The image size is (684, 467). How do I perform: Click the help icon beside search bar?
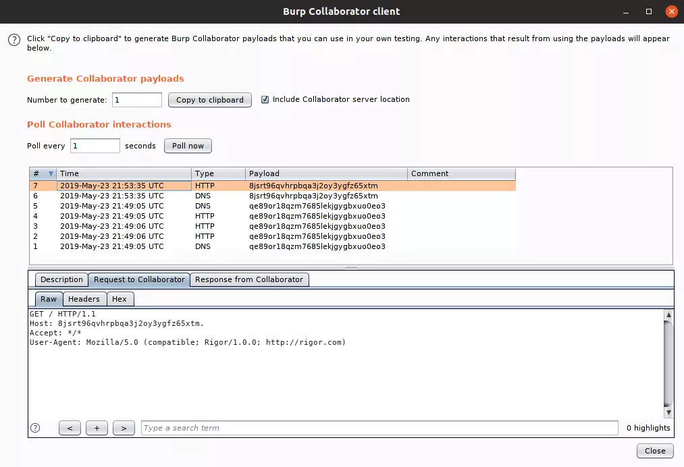35,428
